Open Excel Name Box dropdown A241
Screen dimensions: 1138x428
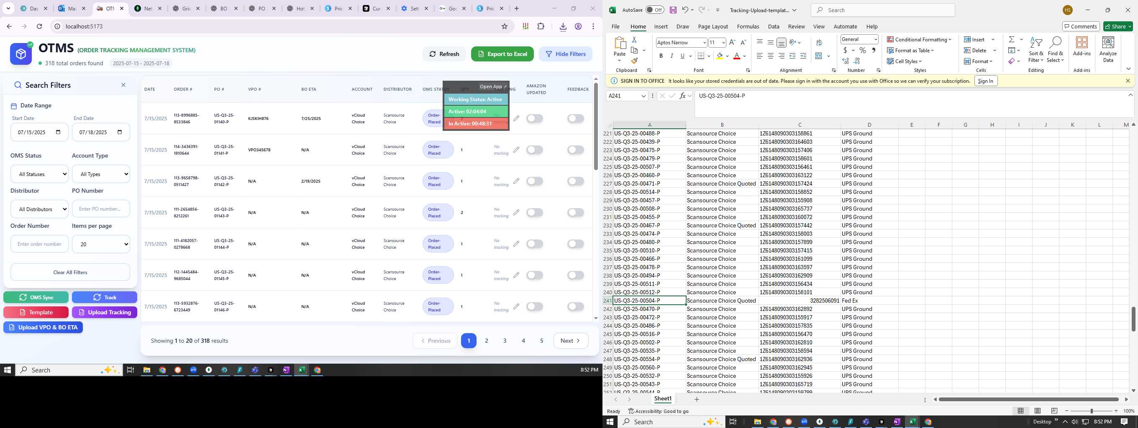643,96
